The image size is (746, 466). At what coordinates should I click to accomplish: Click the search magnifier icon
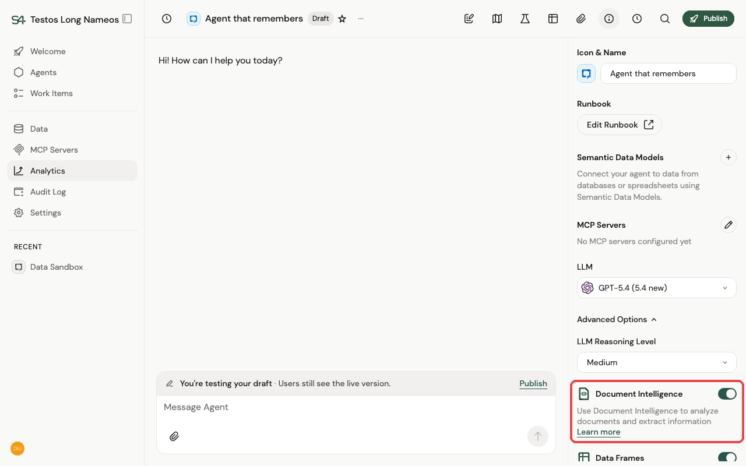665,19
